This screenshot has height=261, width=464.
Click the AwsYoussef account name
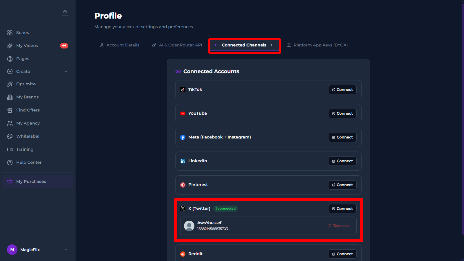tap(209, 223)
